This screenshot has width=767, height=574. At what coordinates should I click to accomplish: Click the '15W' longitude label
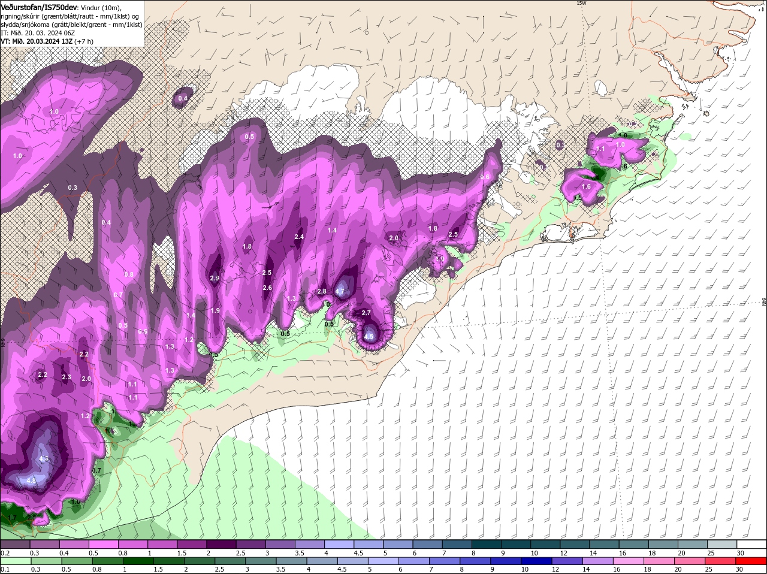580,3
